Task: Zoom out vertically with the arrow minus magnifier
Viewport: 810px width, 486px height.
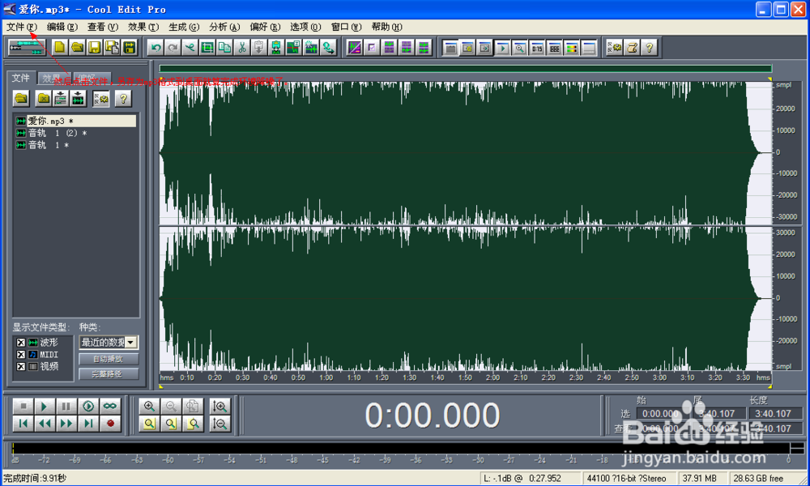Action: (x=220, y=424)
